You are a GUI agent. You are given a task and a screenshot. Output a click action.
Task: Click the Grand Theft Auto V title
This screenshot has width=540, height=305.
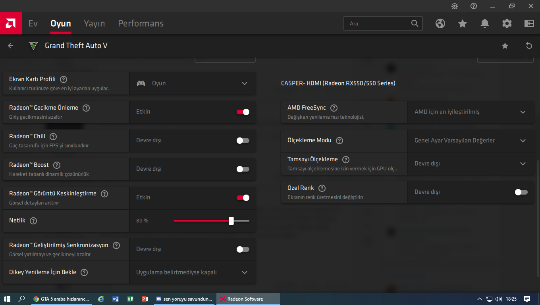(x=76, y=46)
